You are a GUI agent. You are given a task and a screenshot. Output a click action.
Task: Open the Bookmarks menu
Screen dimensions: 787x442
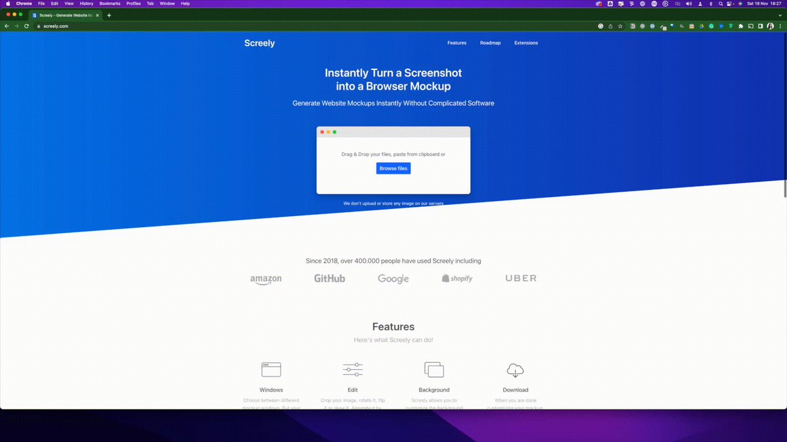pos(110,3)
